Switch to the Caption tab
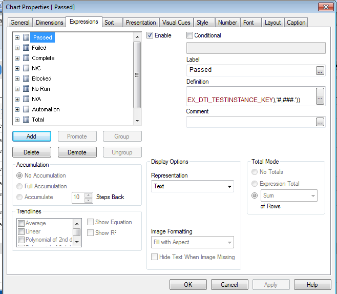The height and width of the screenshot is (294, 337). point(296,23)
